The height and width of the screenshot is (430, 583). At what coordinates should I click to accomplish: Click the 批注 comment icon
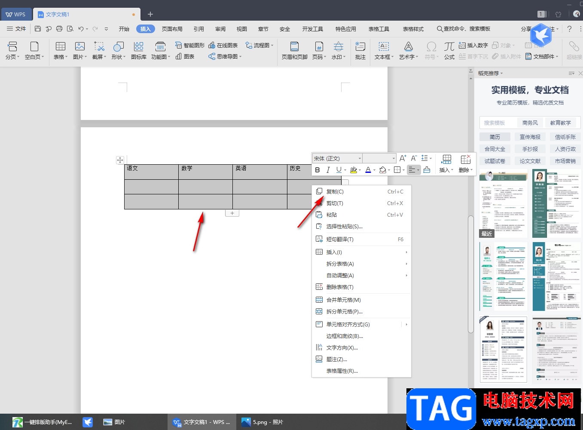(x=360, y=50)
